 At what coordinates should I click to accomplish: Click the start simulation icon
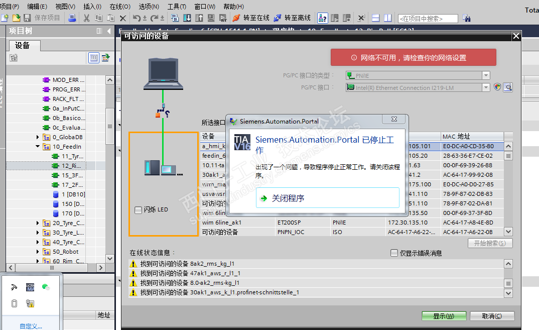pos(211,18)
